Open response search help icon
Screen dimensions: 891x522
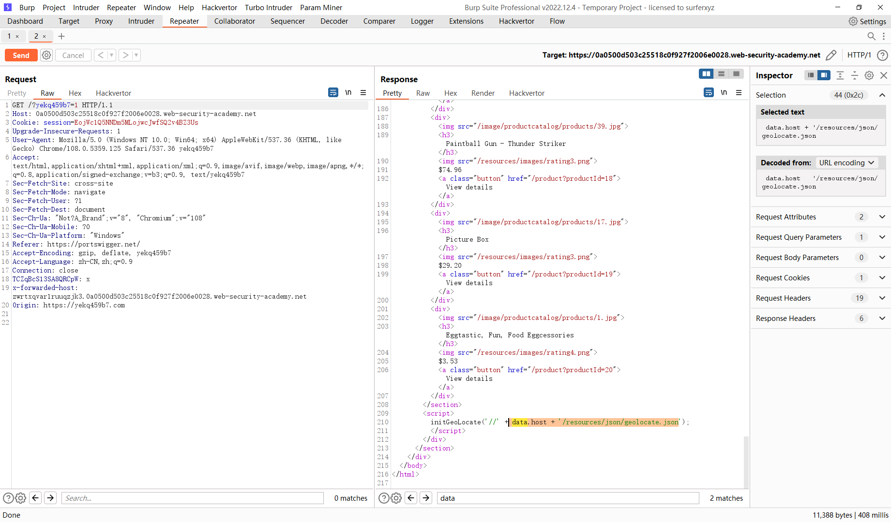[384, 498]
